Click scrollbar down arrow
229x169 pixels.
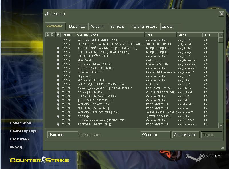click(221, 126)
